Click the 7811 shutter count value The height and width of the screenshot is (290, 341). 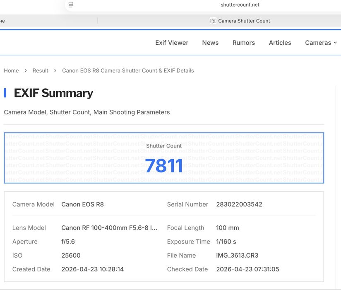pyautogui.click(x=164, y=165)
